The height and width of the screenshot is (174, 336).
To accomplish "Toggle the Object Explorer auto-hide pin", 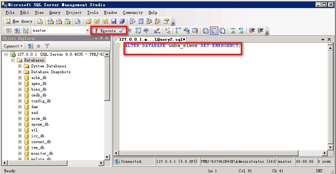I will [x=101, y=38].
